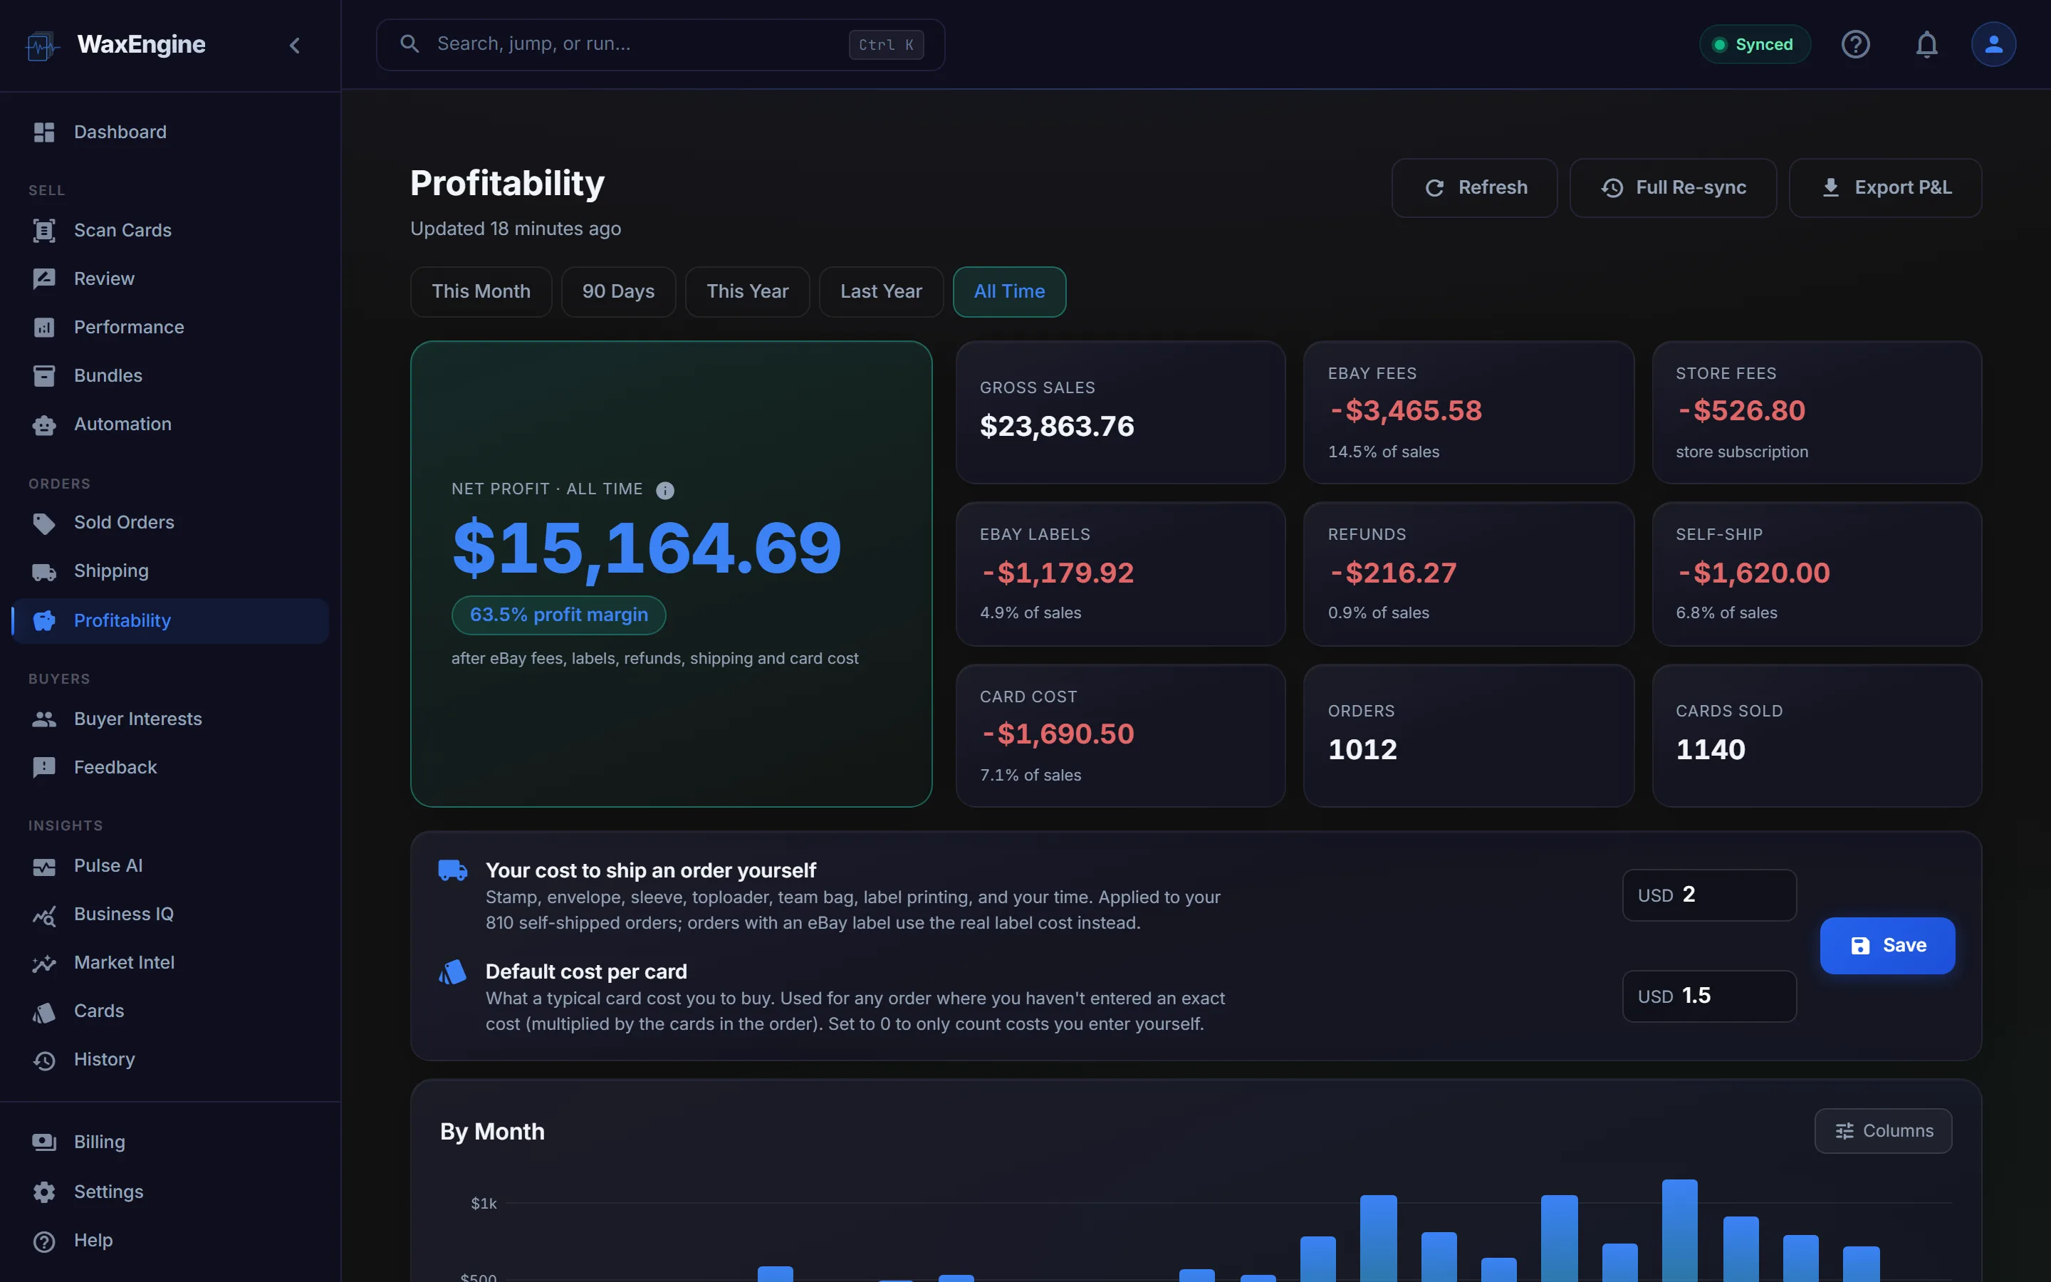Click the Card Cost -$1,690.50 value
Viewport: 2051px width, 1282px height.
[x=1057, y=734]
